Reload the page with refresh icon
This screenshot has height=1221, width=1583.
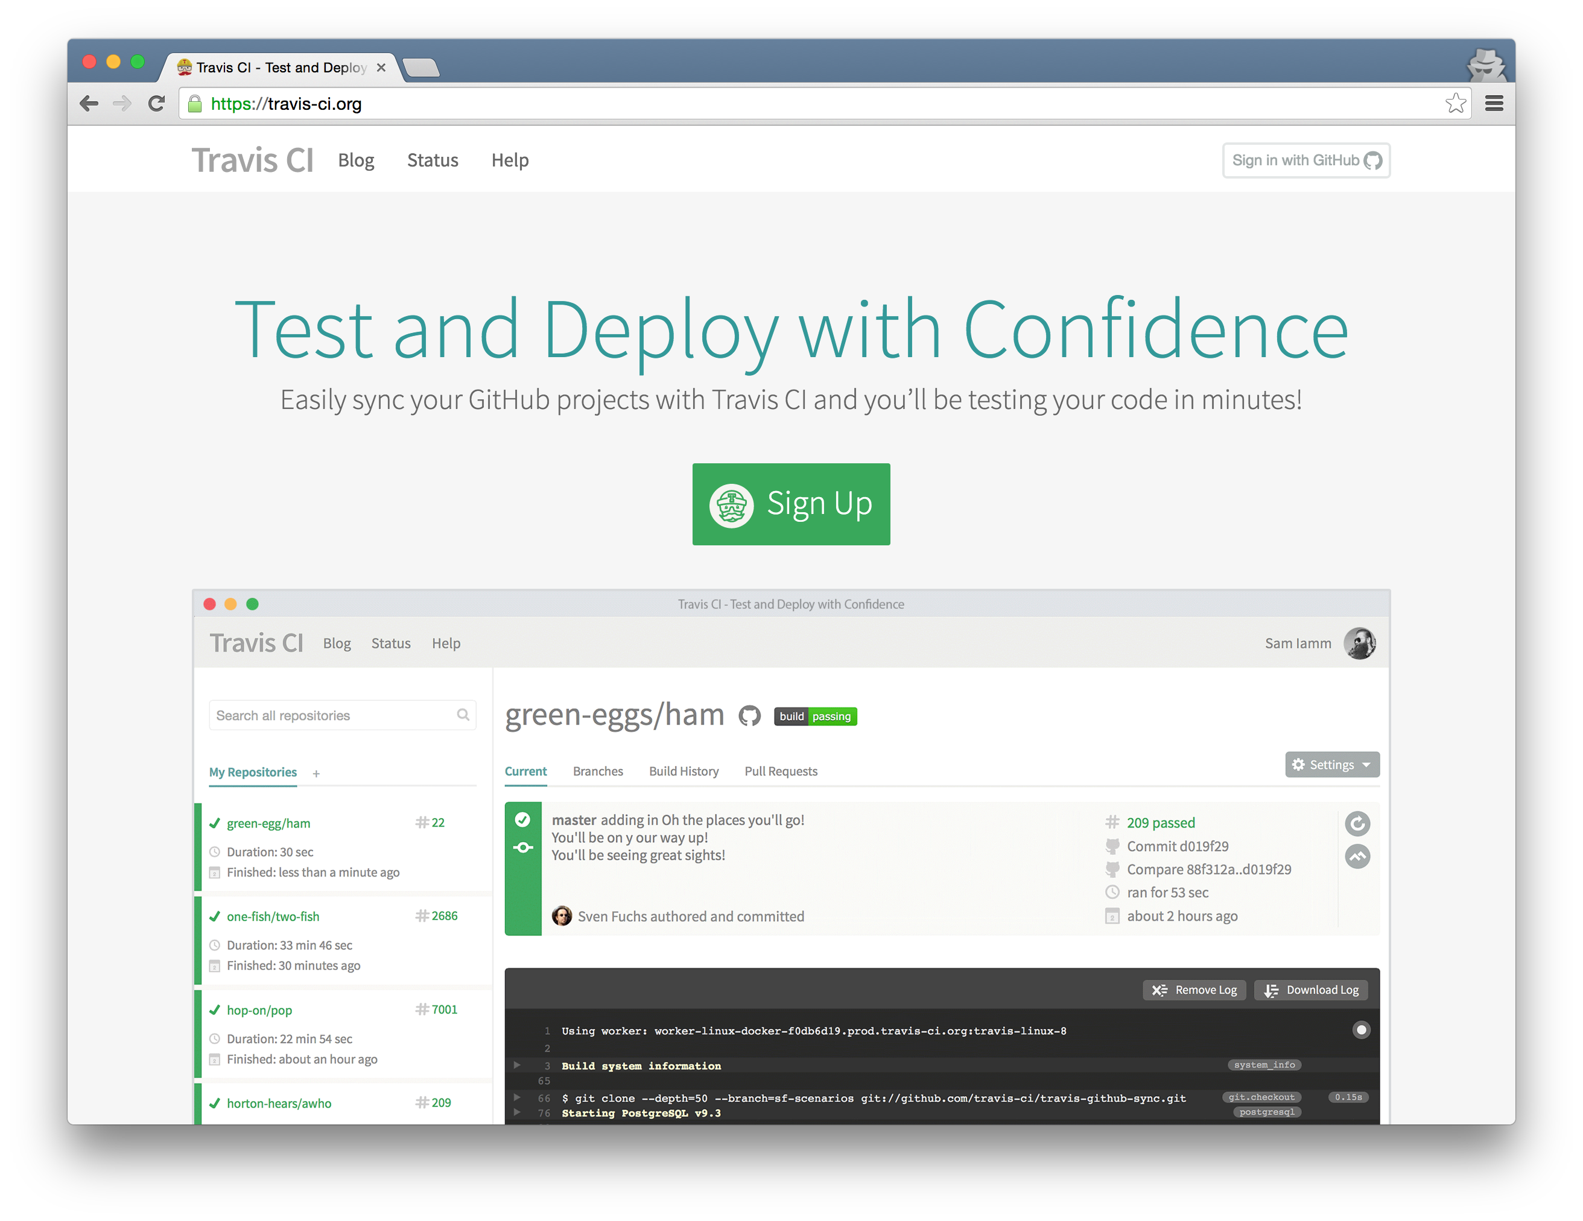pos(156,104)
